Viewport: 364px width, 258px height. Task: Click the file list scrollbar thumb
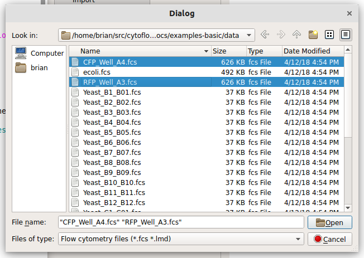click(348, 95)
